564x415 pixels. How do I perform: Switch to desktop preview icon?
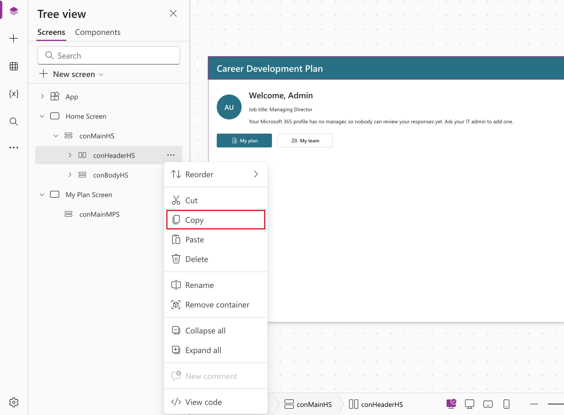[469, 404]
